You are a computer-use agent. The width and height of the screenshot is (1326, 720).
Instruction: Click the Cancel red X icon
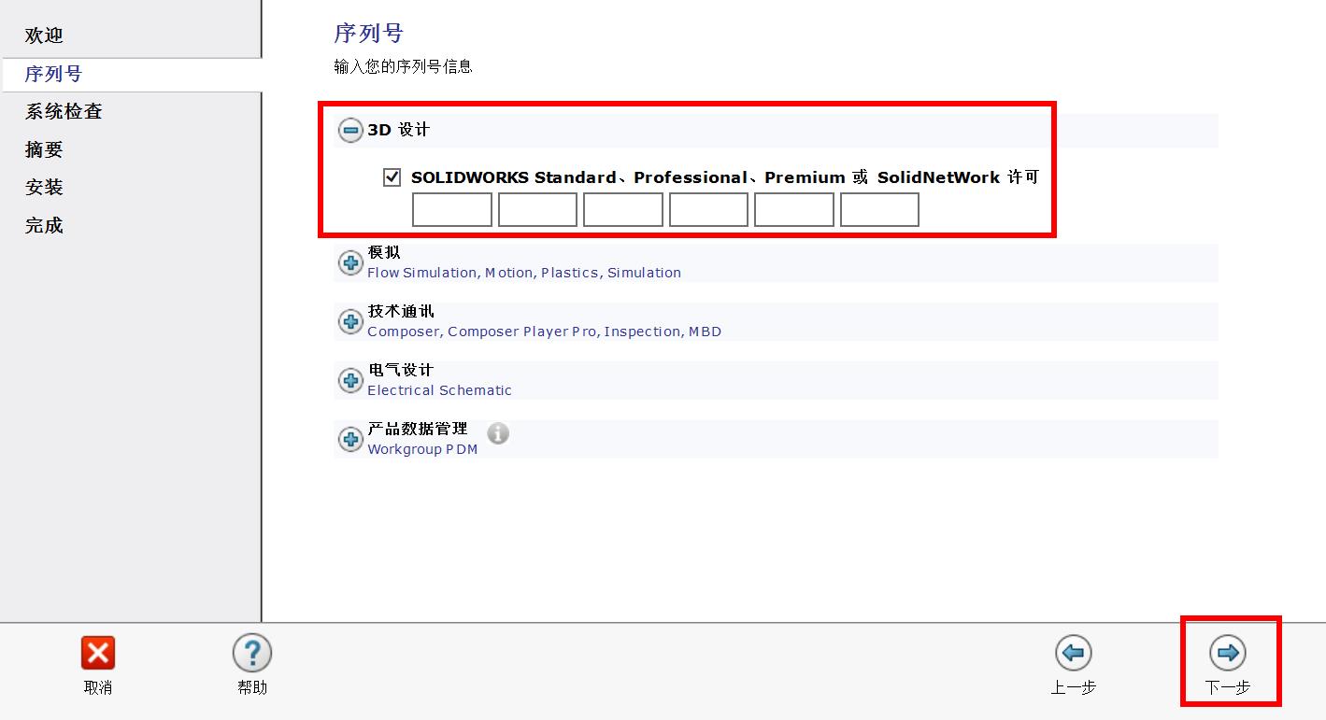coord(98,654)
